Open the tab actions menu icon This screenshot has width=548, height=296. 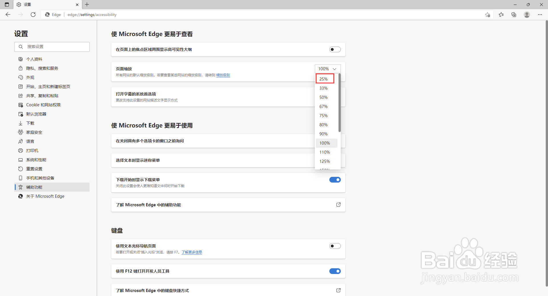tap(7, 5)
